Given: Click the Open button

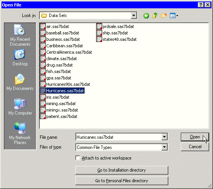Looking at the screenshot, I should pos(195,137).
